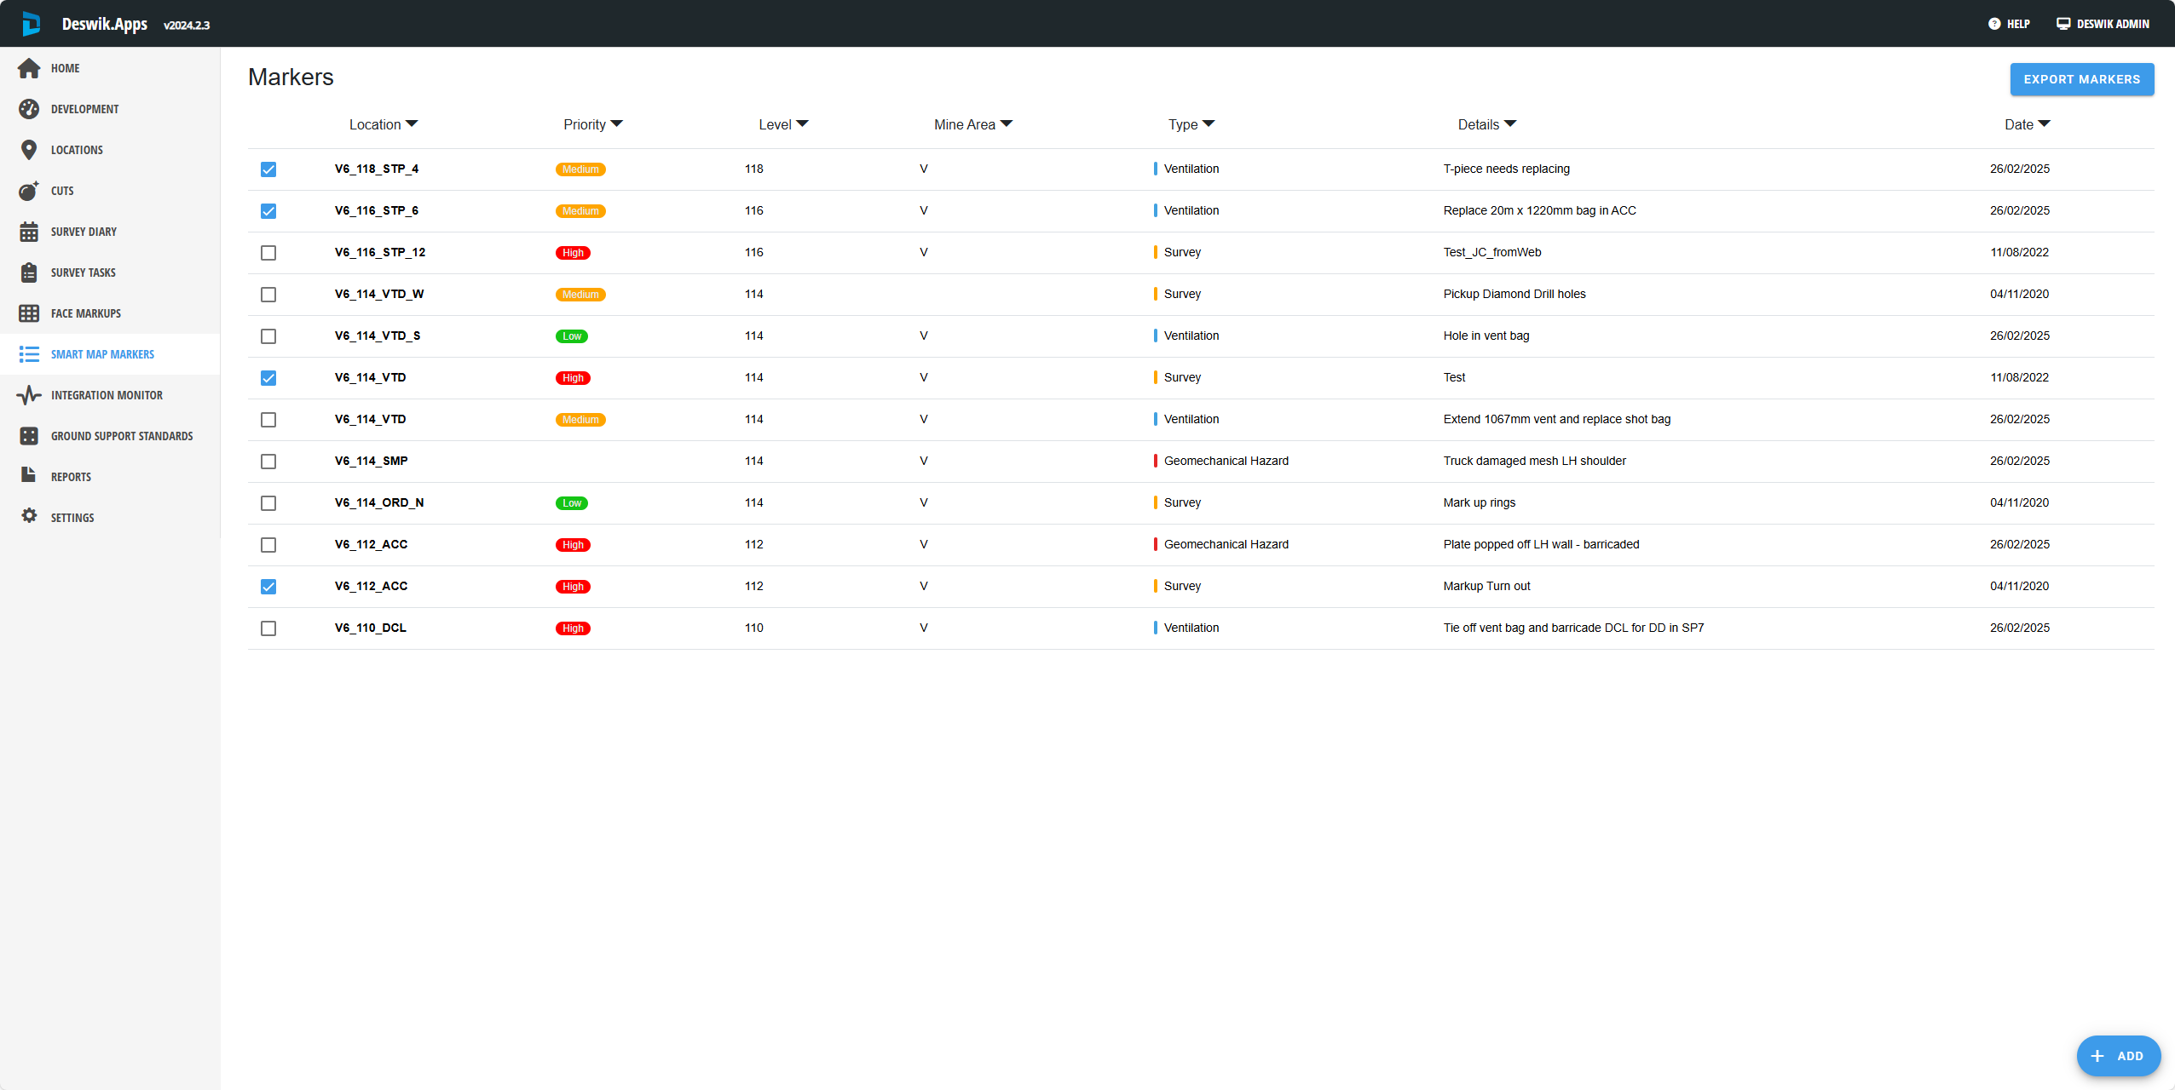This screenshot has width=2175, height=1090.
Task: Click the Locations pin icon
Action: click(29, 150)
